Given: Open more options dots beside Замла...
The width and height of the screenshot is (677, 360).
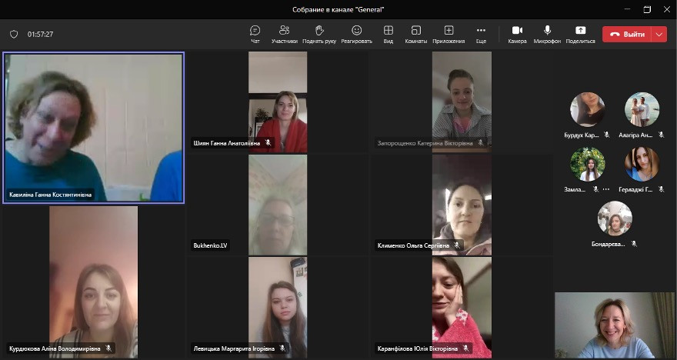Looking at the screenshot, I should click(606, 189).
